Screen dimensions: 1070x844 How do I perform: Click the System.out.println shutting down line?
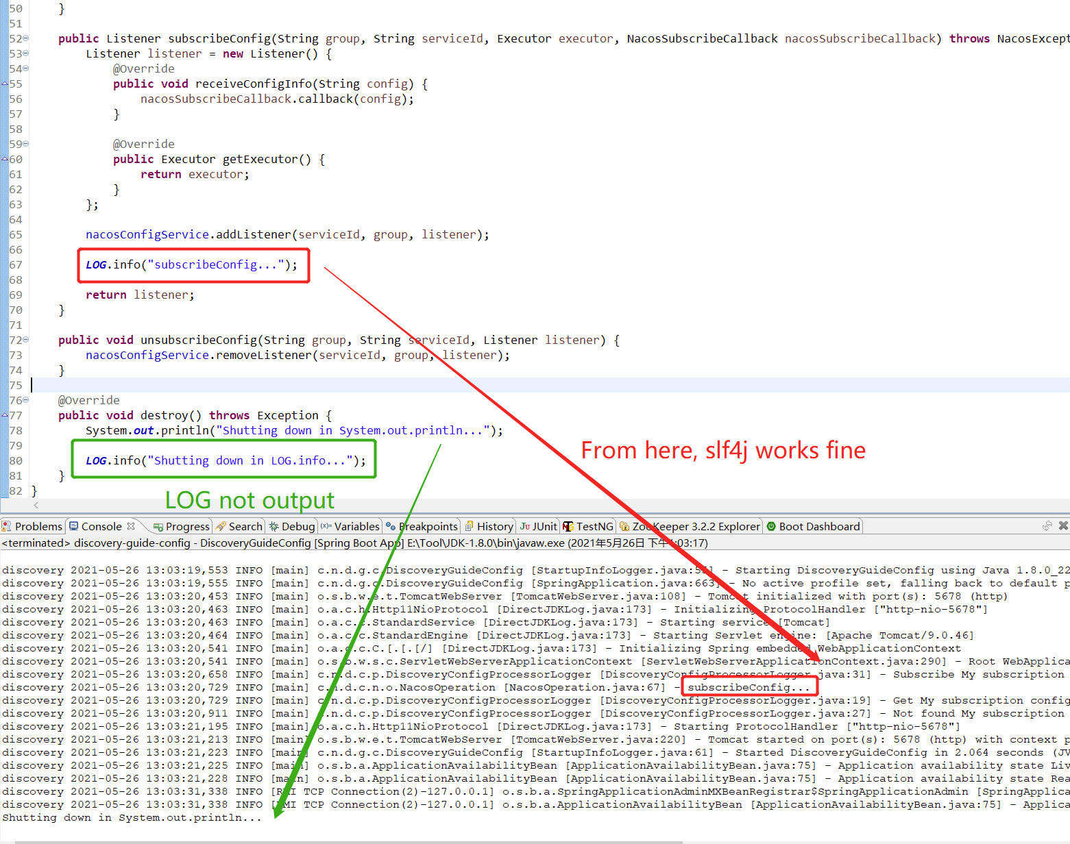click(x=294, y=430)
